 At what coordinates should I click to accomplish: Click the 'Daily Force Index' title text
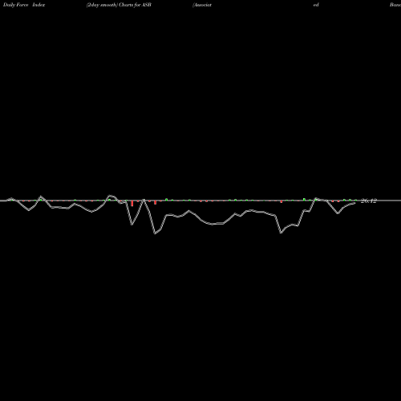click(24, 5)
